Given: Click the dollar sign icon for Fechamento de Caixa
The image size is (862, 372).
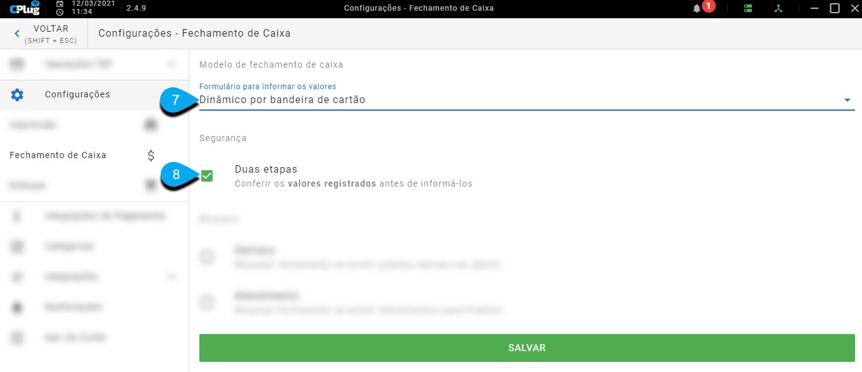Looking at the screenshot, I should click(151, 155).
